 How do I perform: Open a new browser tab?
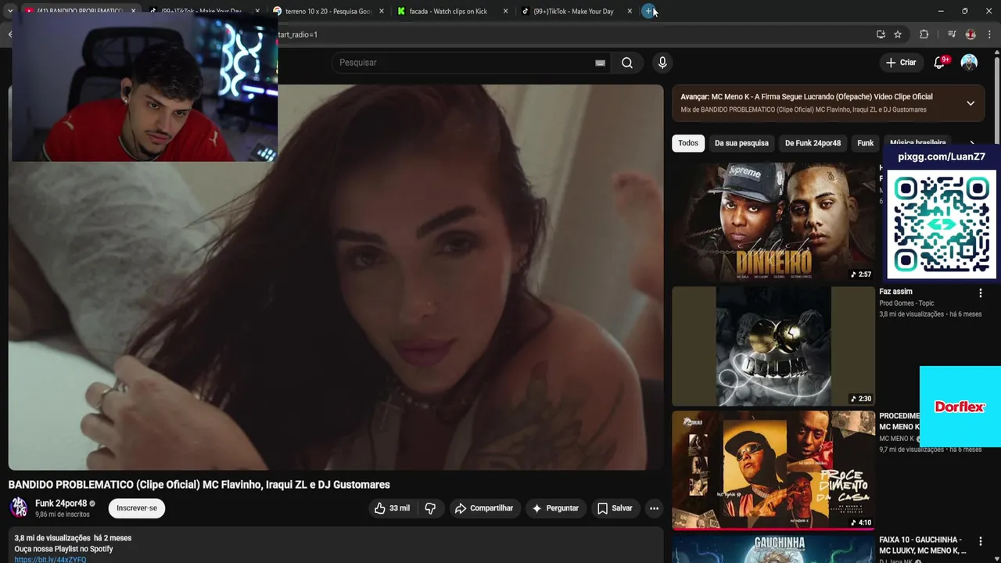[x=648, y=11]
